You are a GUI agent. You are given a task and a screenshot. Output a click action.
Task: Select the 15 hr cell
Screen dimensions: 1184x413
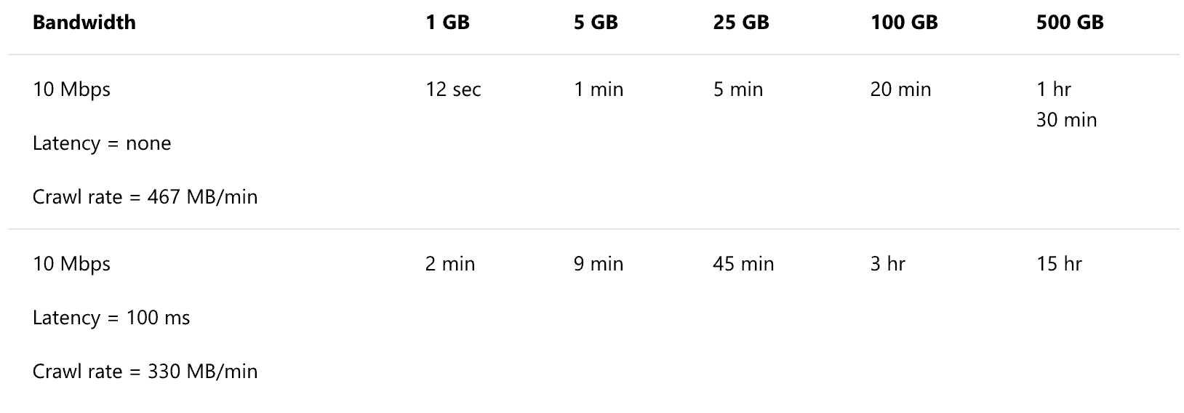(1059, 264)
